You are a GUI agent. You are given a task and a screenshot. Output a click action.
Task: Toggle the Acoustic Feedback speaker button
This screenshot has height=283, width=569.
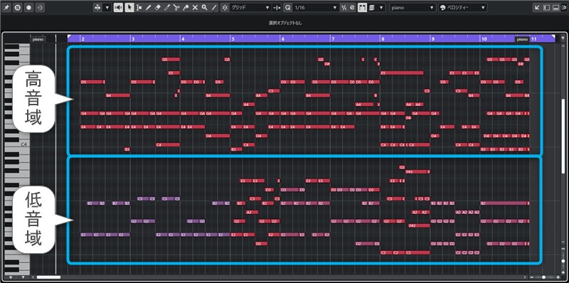(118, 8)
